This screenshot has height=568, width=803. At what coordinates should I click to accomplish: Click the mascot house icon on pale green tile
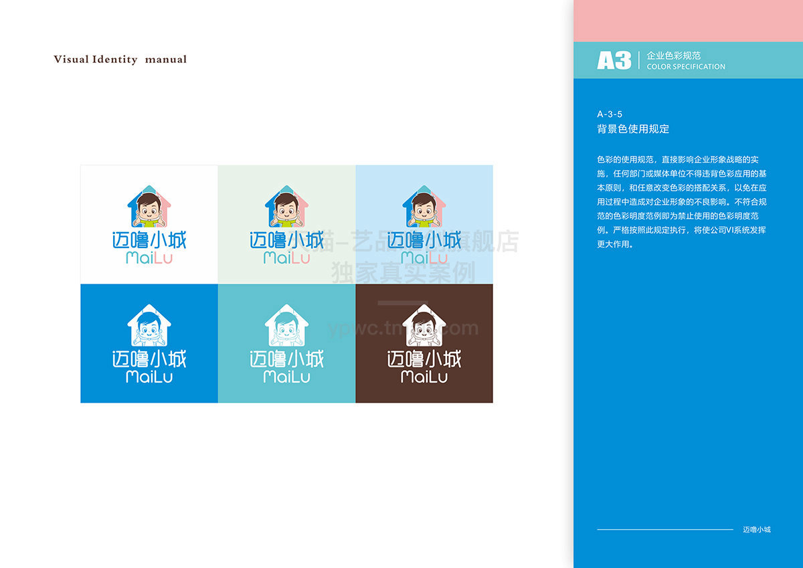(286, 206)
